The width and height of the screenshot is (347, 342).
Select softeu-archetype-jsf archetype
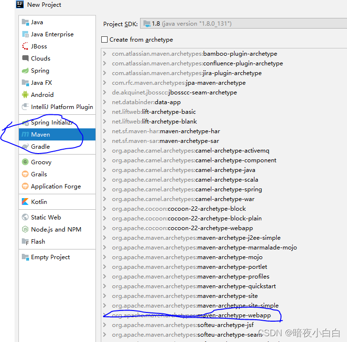coord(183,325)
